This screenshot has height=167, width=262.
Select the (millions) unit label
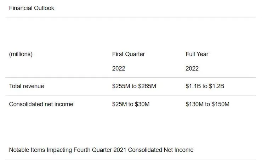[21, 54]
